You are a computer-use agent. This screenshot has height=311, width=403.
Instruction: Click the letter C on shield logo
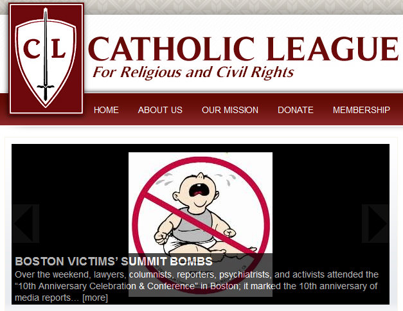point(32,48)
